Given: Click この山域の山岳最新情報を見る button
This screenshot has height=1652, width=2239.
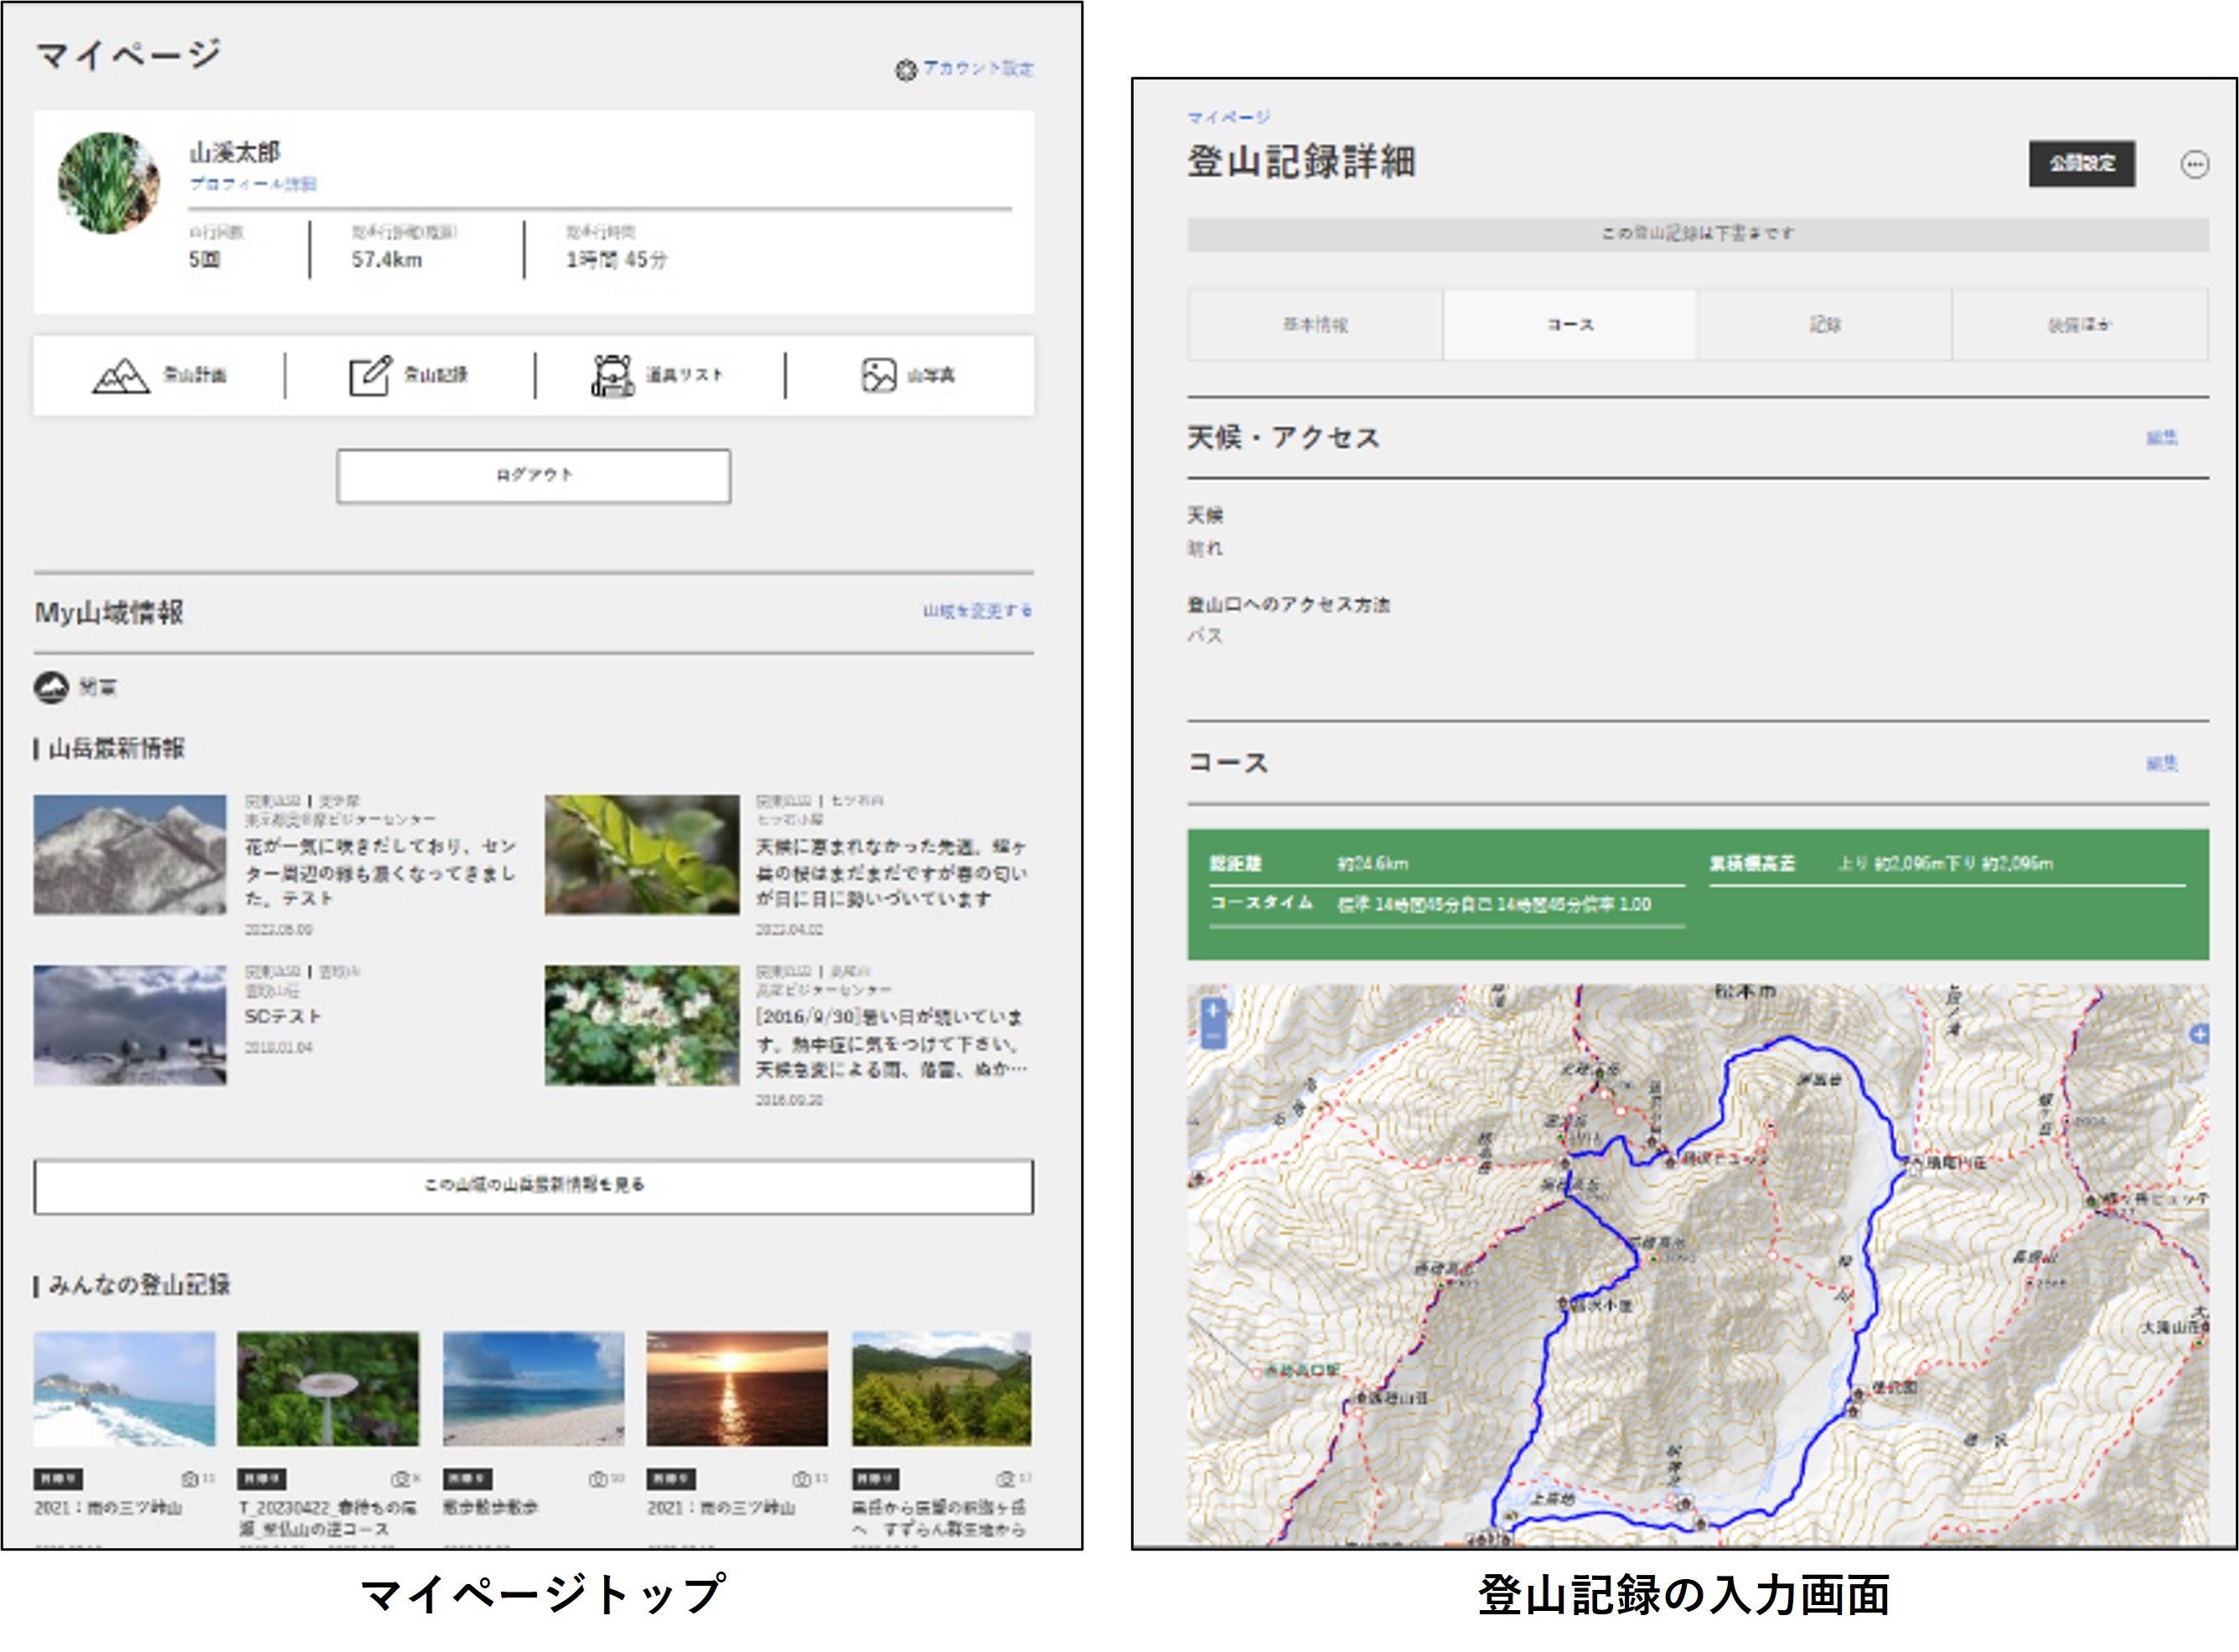Looking at the screenshot, I should [534, 1186].
